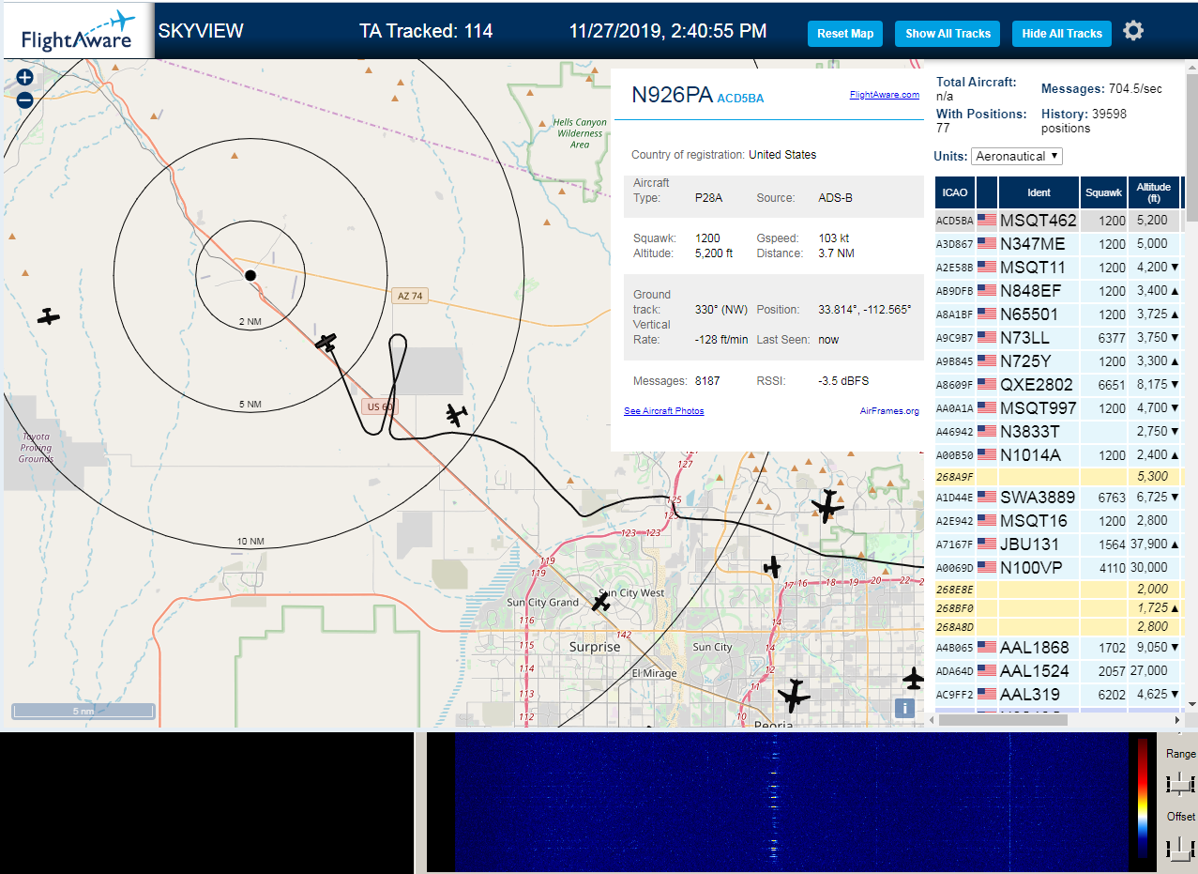Image resolution: width=1198 pixels, height=874 pixels.
Task: Click the waterfall color scale bar
Action: (1142, 798)
